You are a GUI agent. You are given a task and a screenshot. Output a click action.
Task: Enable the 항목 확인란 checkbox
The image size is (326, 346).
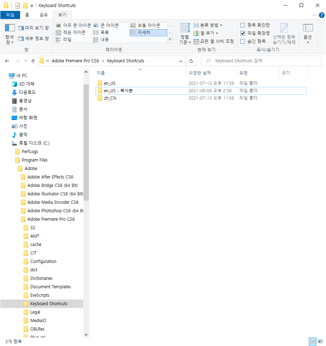[243, 25]
